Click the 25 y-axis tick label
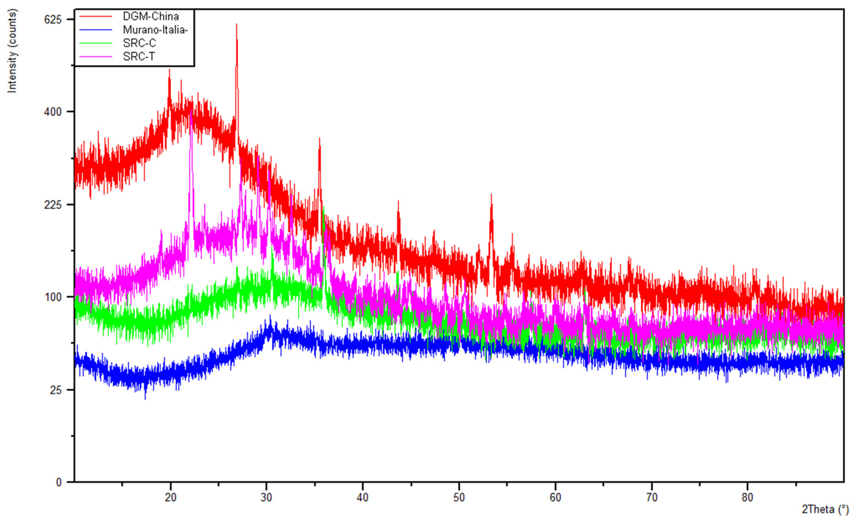Viewport: 856px width, 526px height. coord(56,390)
